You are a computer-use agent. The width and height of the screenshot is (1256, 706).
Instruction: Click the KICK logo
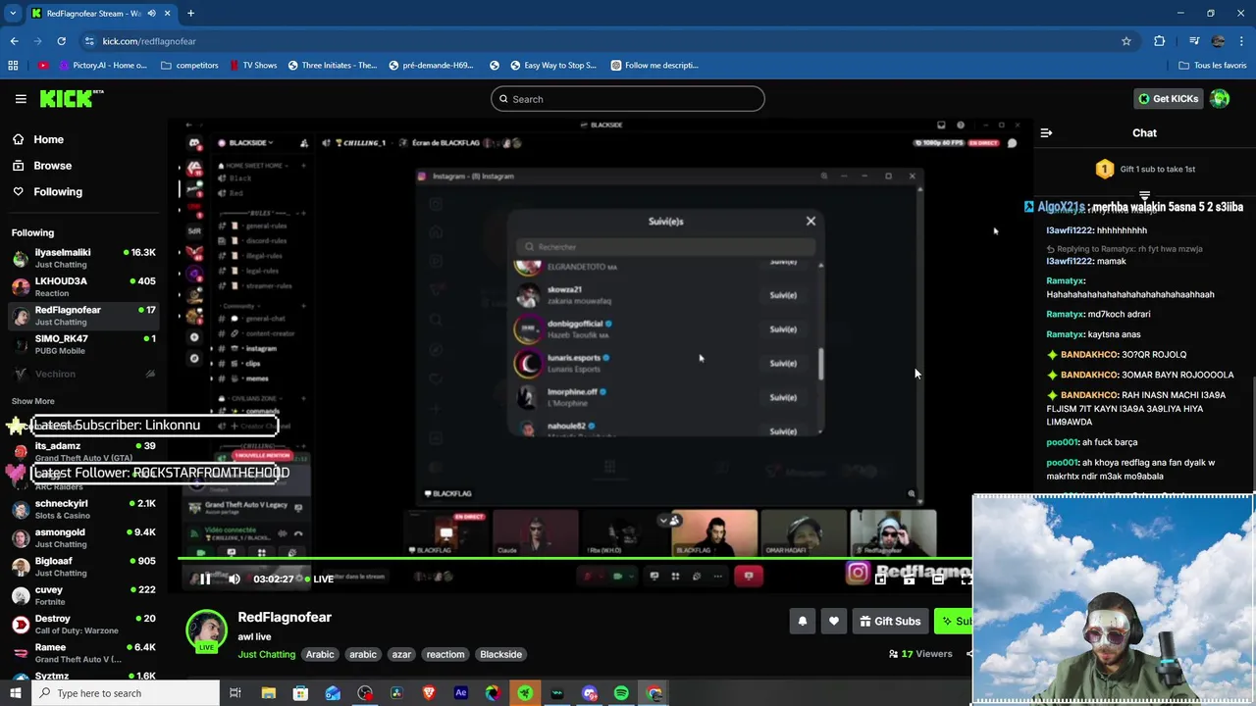click(71, 98)
